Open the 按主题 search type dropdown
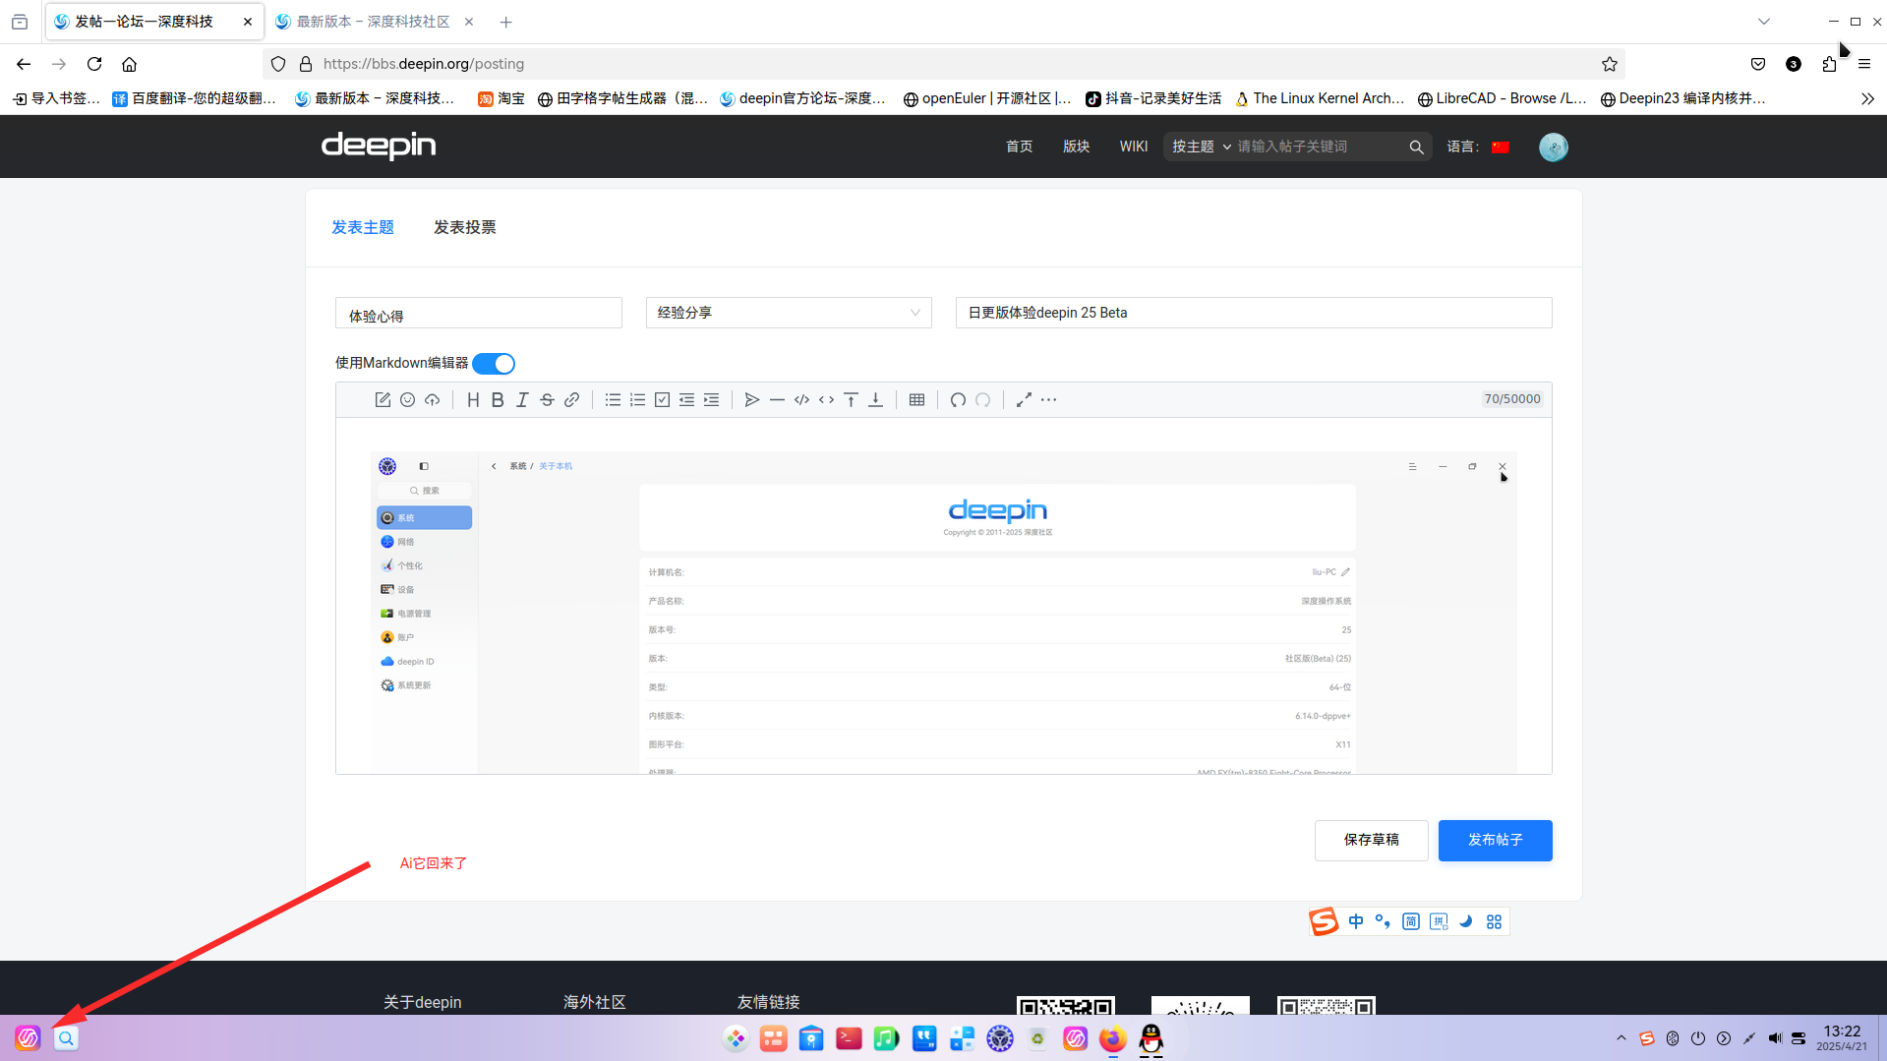Screen dimensions: 1887x1061 [1201, 147]
